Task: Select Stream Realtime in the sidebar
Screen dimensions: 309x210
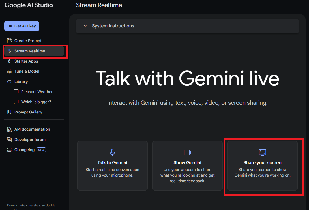Action: pos(34,51)
